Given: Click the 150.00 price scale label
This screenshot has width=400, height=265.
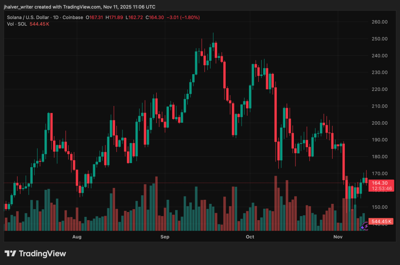Looking at the screenshot, I should pyautogui.click(x=380, y=207).
